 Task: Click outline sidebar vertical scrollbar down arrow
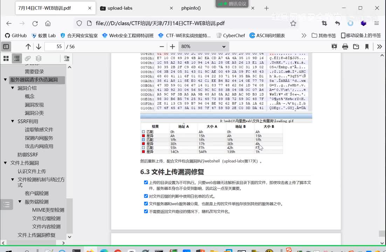[x=69, y=237]
